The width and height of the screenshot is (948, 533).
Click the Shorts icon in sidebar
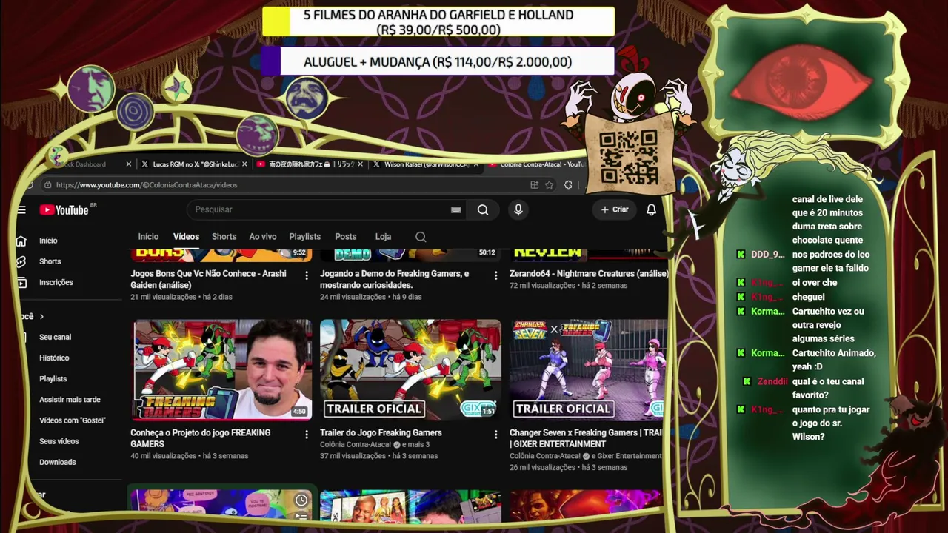coord(21,261)
